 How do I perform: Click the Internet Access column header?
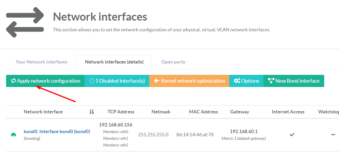(x=288, y=112)
